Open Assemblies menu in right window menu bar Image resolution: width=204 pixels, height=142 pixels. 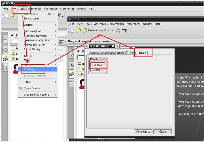(x=101, y=24)
